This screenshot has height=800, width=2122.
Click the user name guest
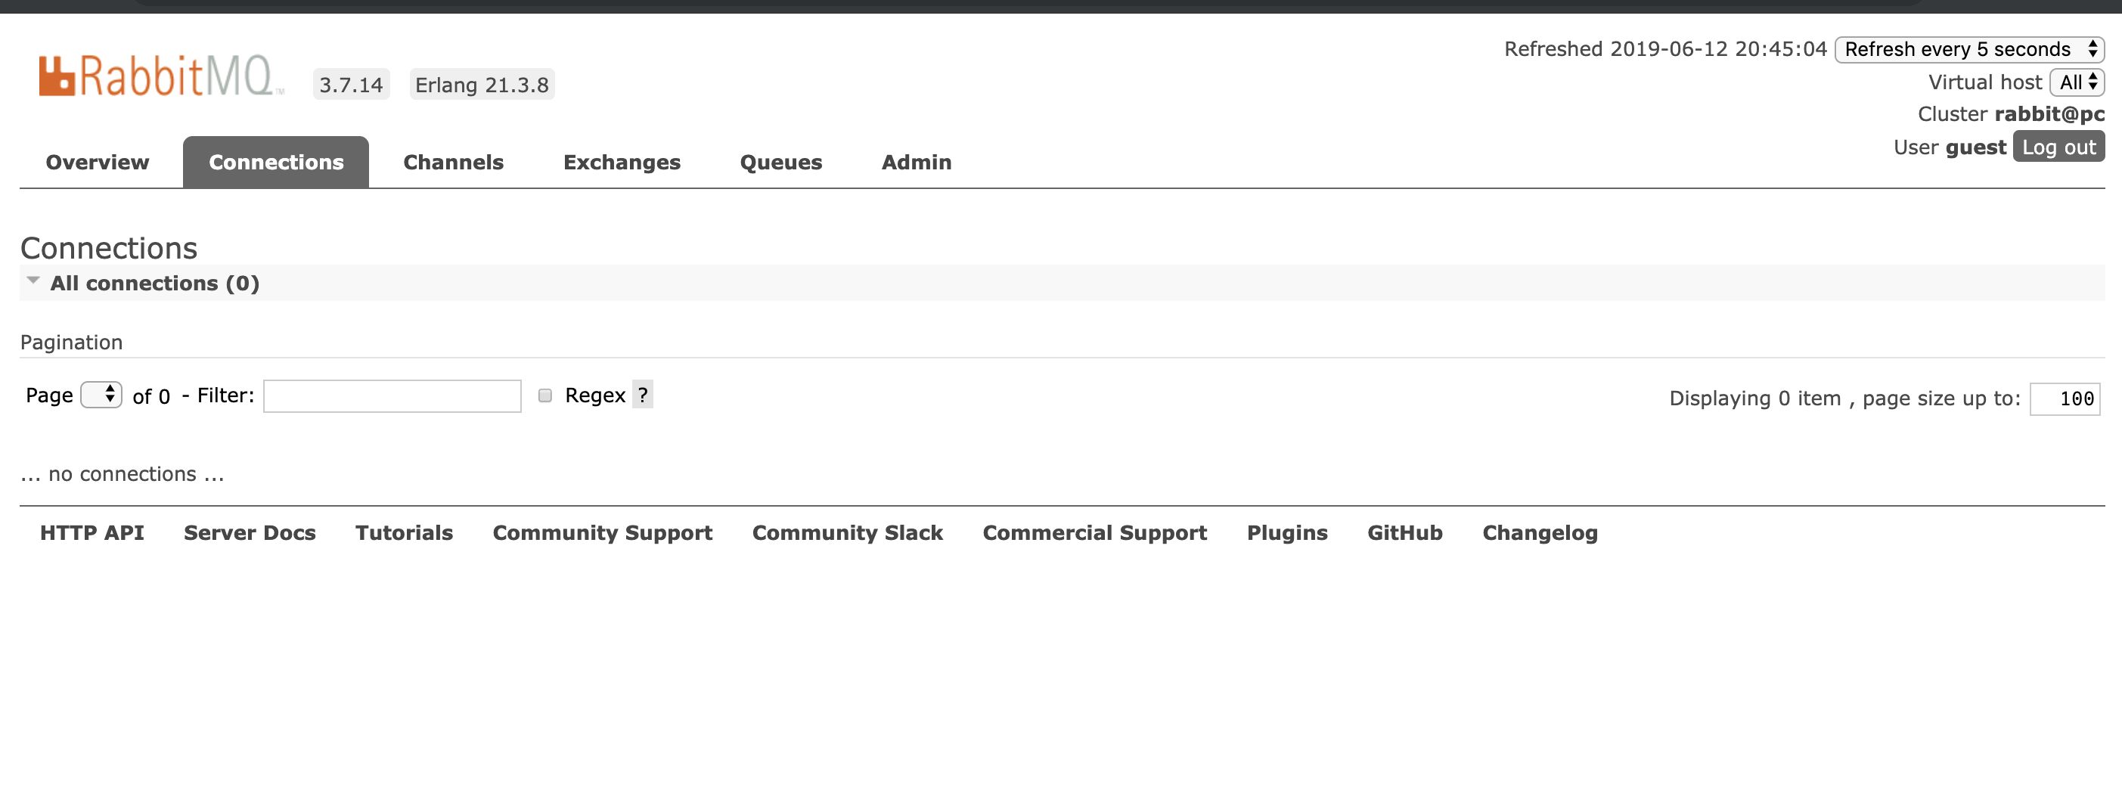[x=1975, y=147]
